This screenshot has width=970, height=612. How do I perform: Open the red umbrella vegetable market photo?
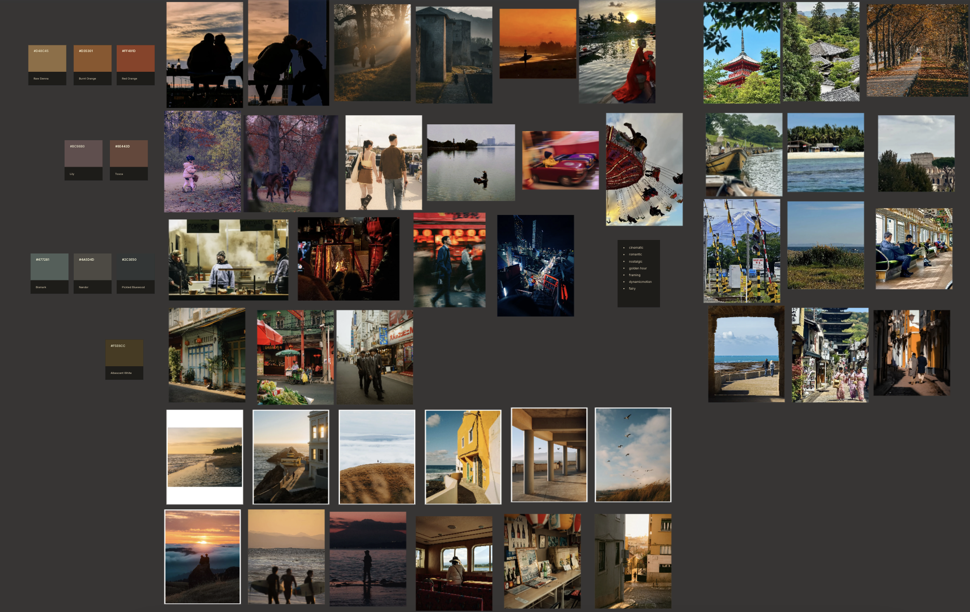coord(295,358)
